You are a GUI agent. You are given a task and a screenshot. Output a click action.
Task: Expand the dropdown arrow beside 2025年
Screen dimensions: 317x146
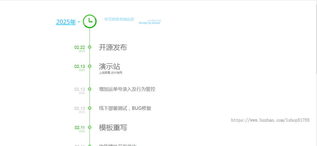coord(79,22)
